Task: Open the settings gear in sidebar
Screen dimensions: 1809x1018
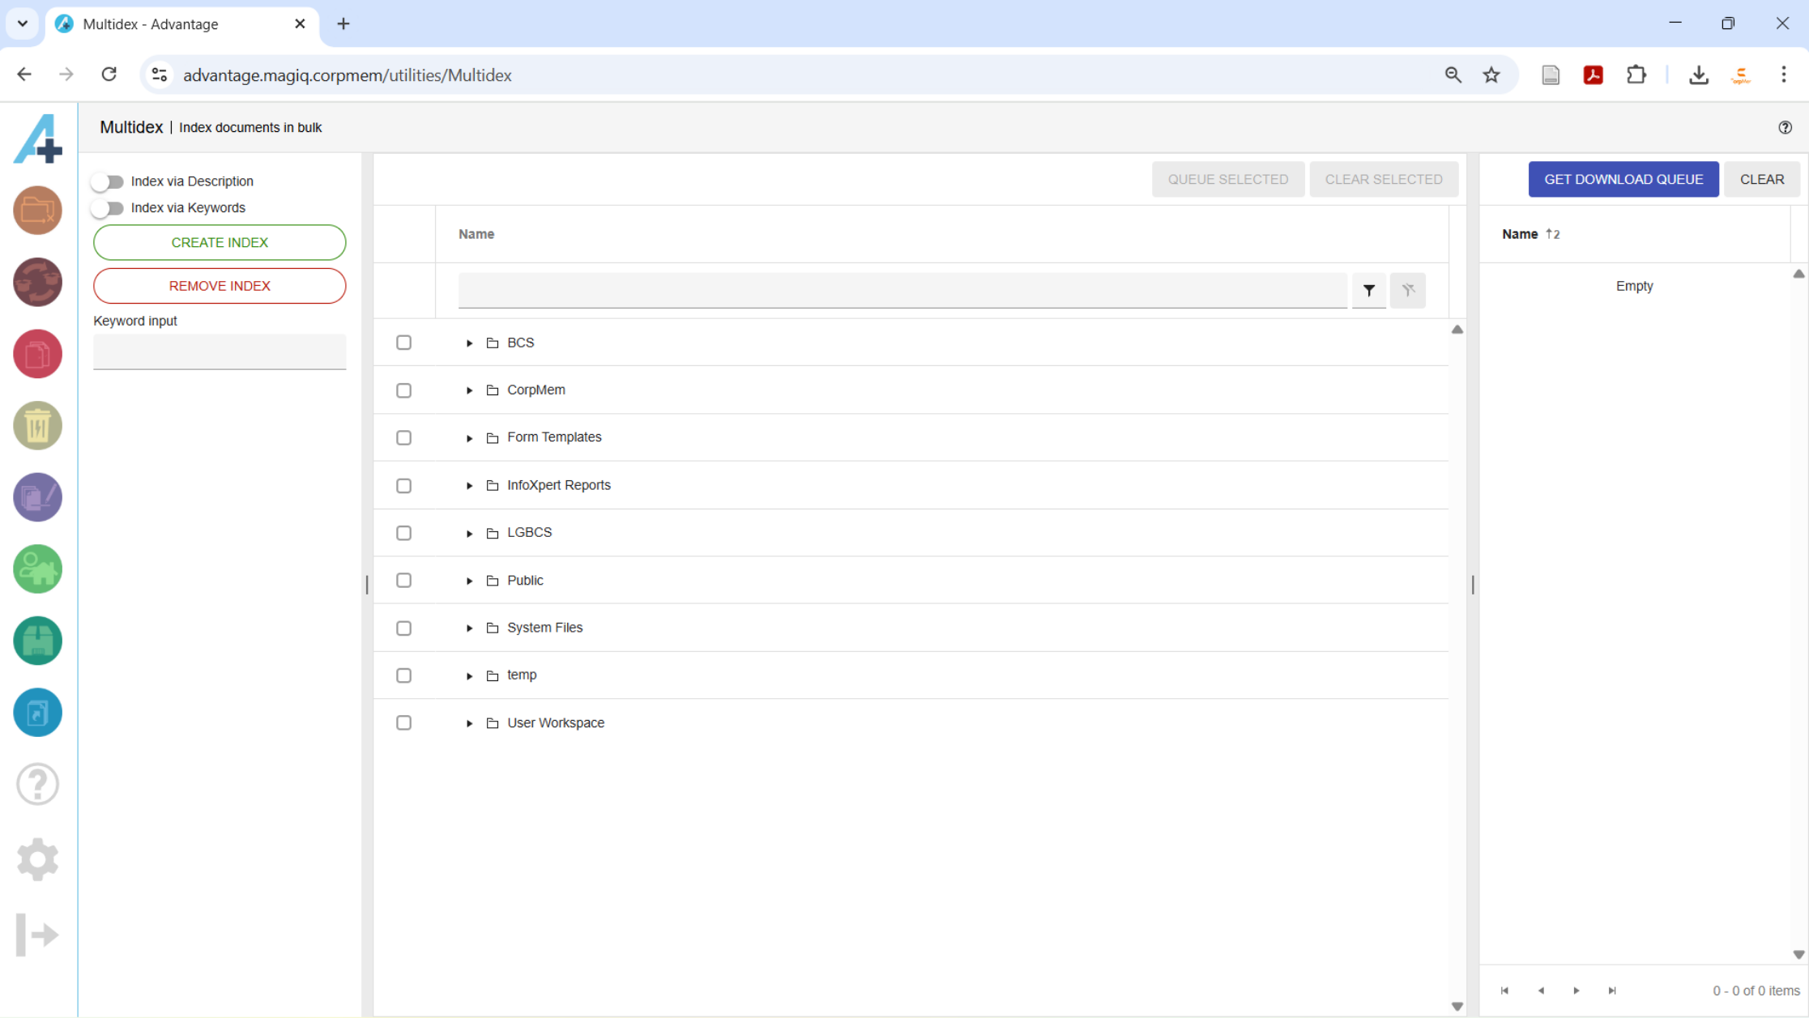Action: (37, 859)
